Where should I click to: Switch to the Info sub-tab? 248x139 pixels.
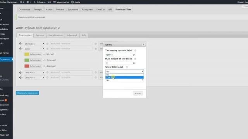pyautogui.click(x=84, y=35)
